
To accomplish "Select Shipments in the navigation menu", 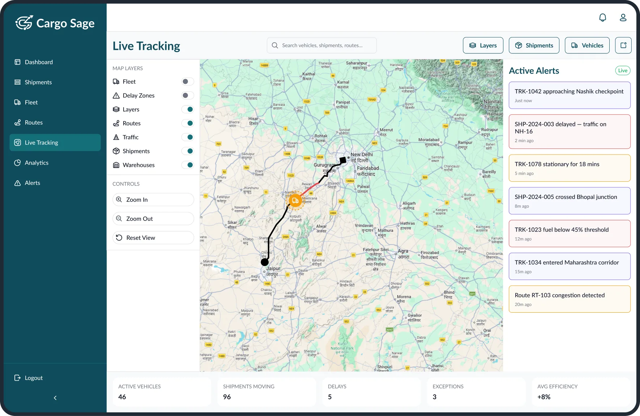I will click(38, 82).
